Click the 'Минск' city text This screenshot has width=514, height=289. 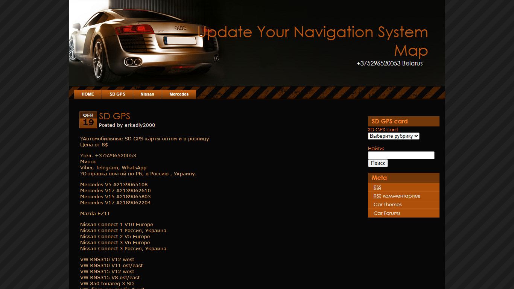(x=88, y=162)
